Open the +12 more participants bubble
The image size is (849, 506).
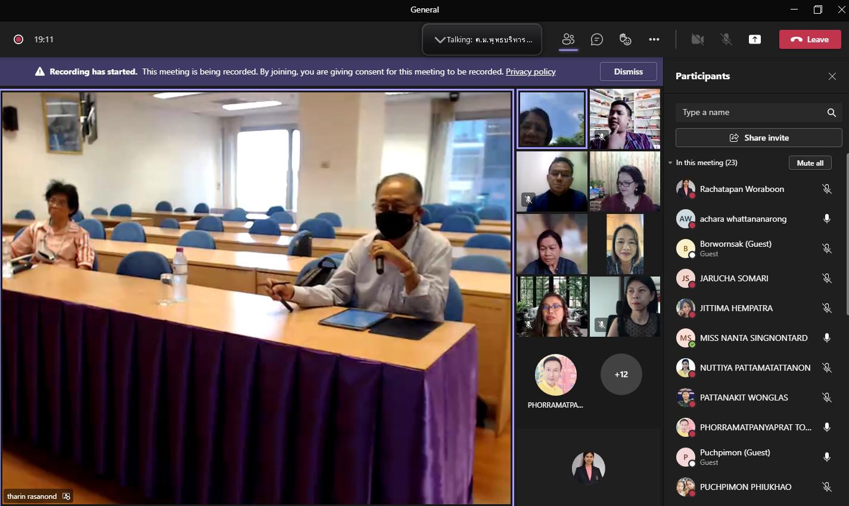point(621,374)
